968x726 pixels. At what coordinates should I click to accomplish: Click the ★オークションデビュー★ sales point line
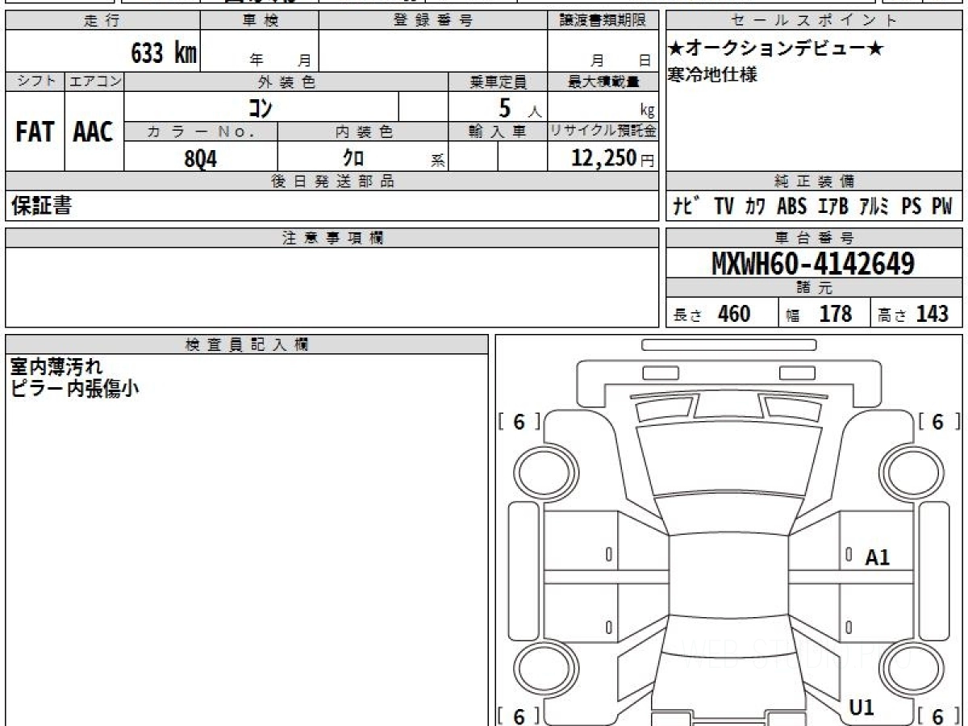pyautogui.click(x=776, y=49)
